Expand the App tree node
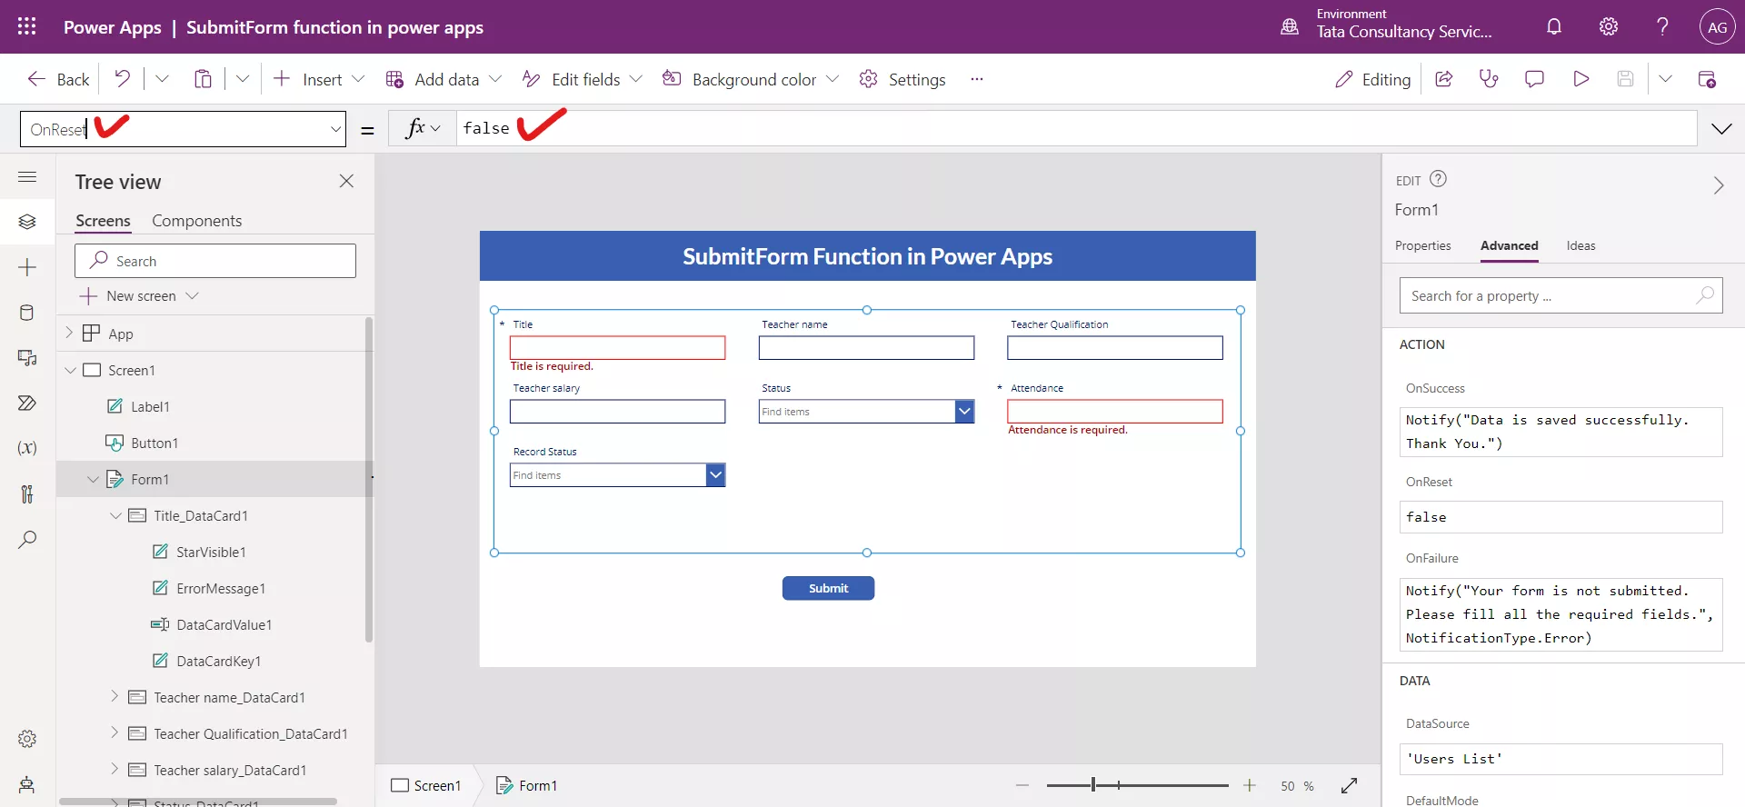The height and width of the screenshot is (807, 1745). 69,333
